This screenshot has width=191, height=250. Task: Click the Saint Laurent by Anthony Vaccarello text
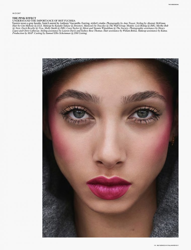coord(62,23)
